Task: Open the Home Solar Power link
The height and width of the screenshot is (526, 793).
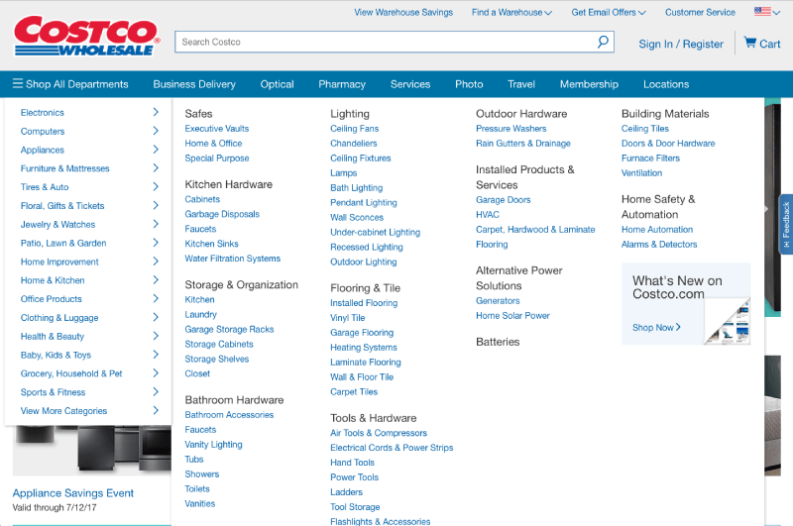Action: pyautogui.click(x=512, y=316)
